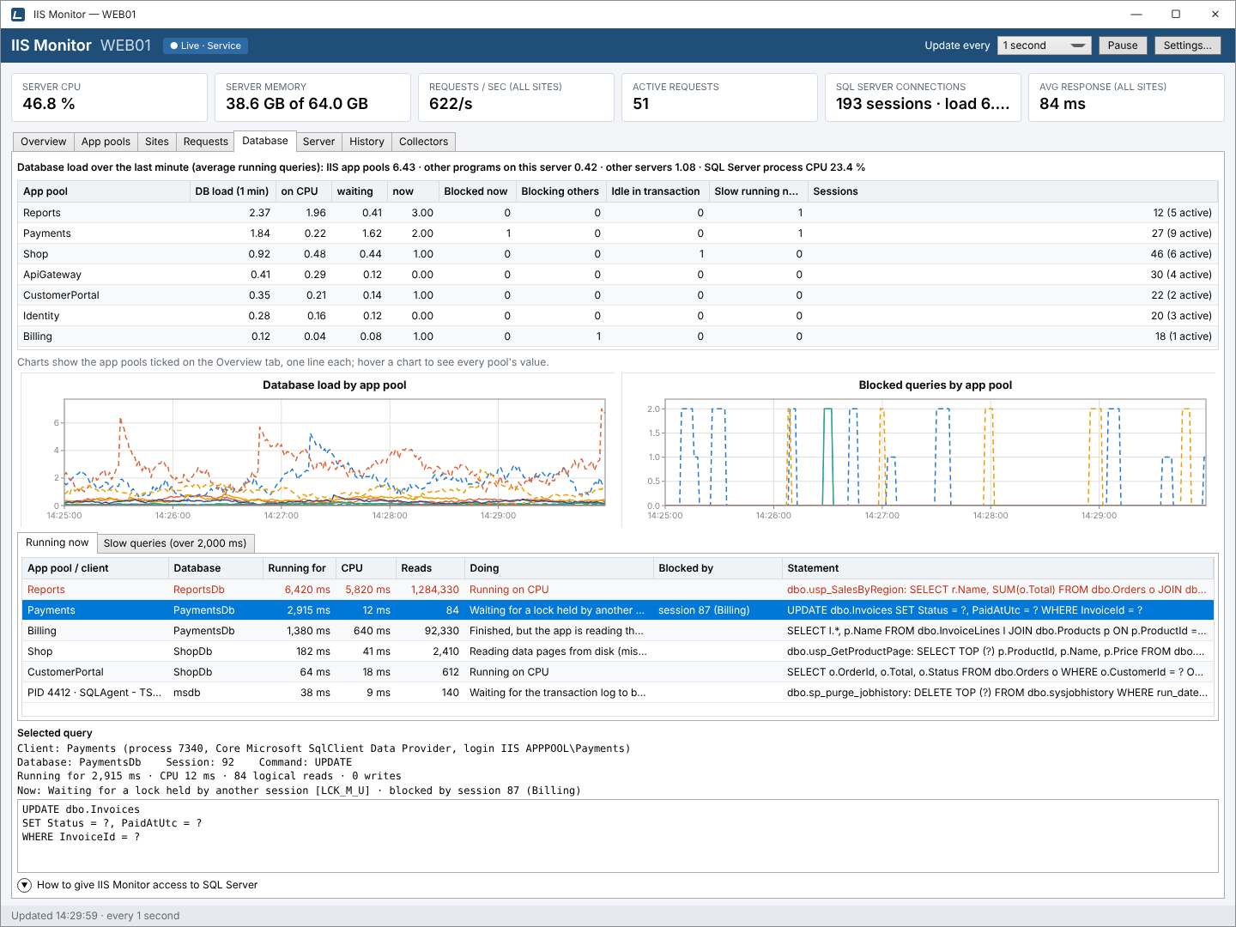Switch to the Overview tab

tap(44, 142)
